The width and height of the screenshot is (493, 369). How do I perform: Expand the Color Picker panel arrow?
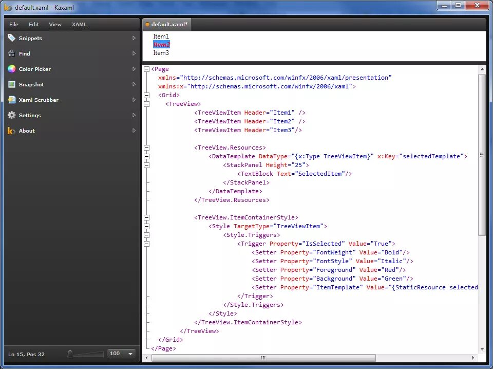tap(134, 69)
